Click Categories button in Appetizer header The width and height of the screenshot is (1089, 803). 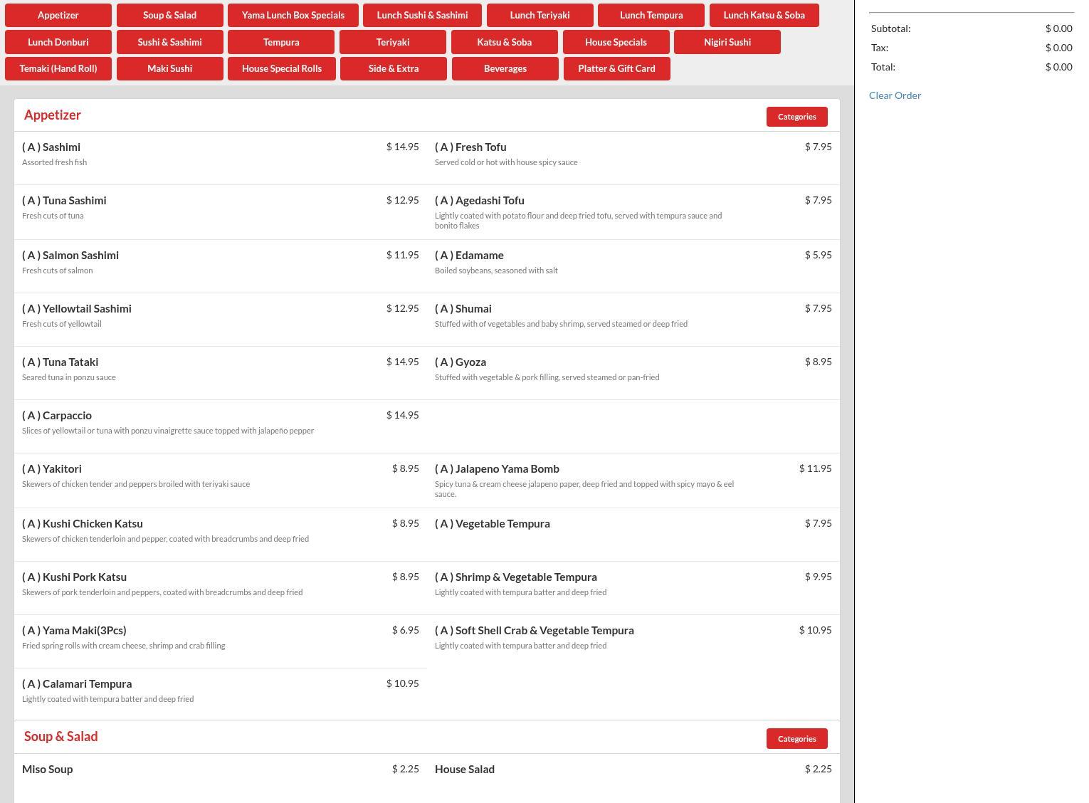pos(796,117)
